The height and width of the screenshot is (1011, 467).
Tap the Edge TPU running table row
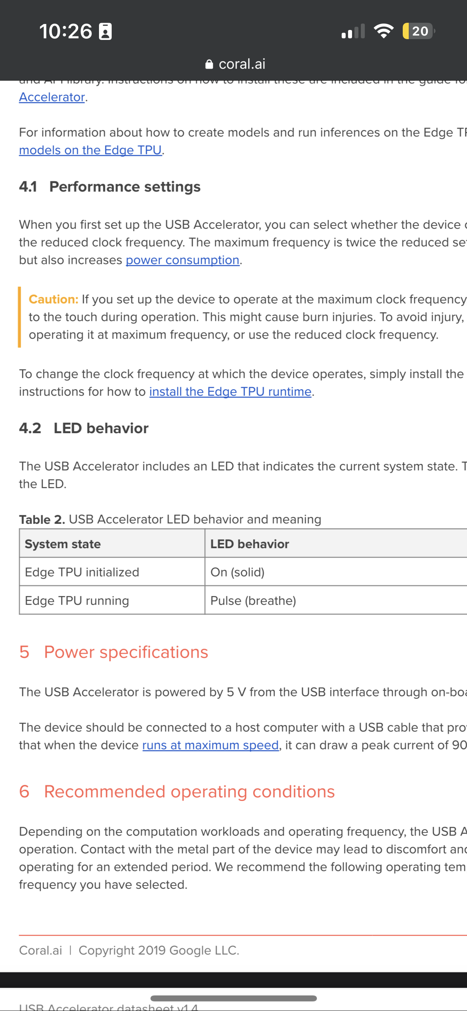coord(77,601)
